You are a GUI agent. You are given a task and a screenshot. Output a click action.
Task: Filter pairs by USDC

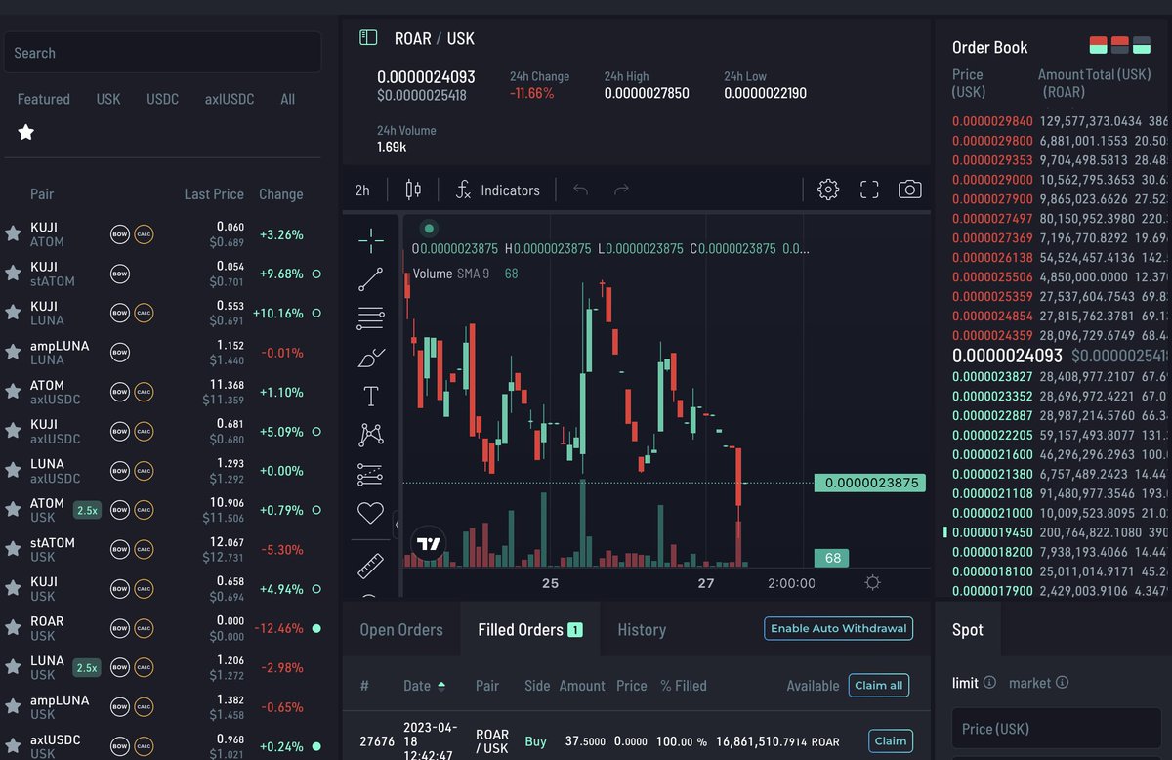[163, 99]
